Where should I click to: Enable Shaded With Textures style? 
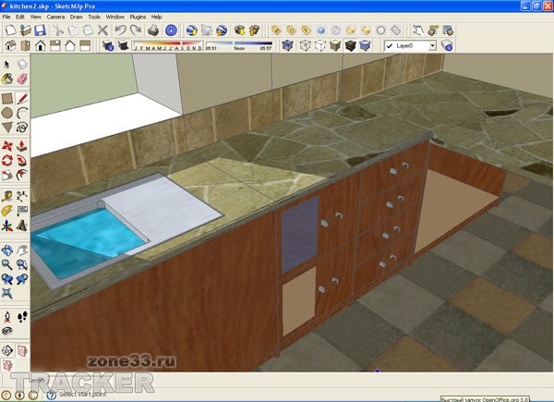click(350, 45)
